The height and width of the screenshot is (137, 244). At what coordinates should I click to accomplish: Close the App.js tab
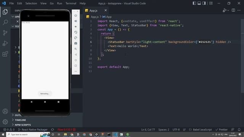[x=106, y=10]
